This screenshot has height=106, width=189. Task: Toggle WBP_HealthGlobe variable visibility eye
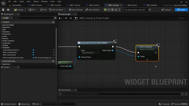(54, 52)
